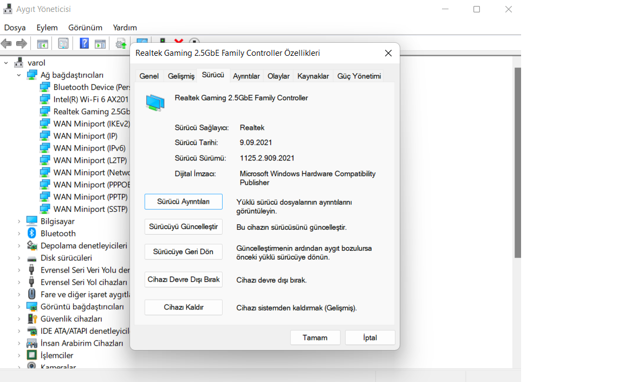The height and width of the screenshot is (382, 624).
Task: Click the Cihazı Kaldır button
Action: click(x=184, y=308)
